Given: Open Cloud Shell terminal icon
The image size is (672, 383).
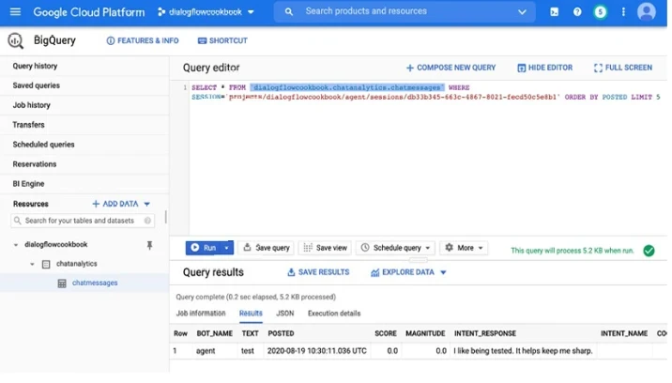Looking at the screenshot, I should click(554, 11).
